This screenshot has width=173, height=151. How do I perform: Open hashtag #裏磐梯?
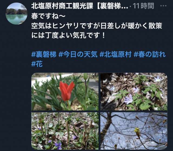[44, 54]
